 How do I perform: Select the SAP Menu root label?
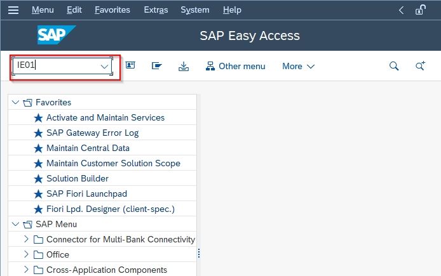pyautogui.click(x=57, y=225)
